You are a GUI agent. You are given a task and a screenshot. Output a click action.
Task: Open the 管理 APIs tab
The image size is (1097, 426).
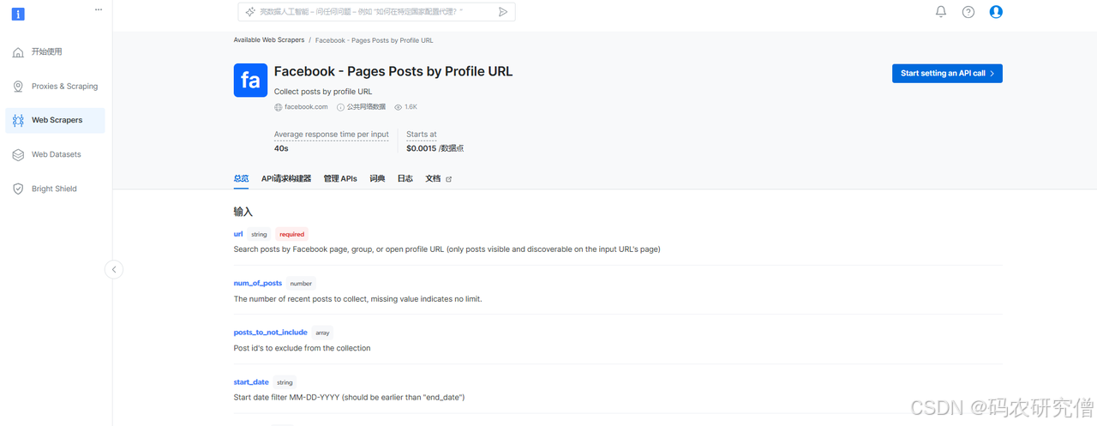tap(340, 178)
